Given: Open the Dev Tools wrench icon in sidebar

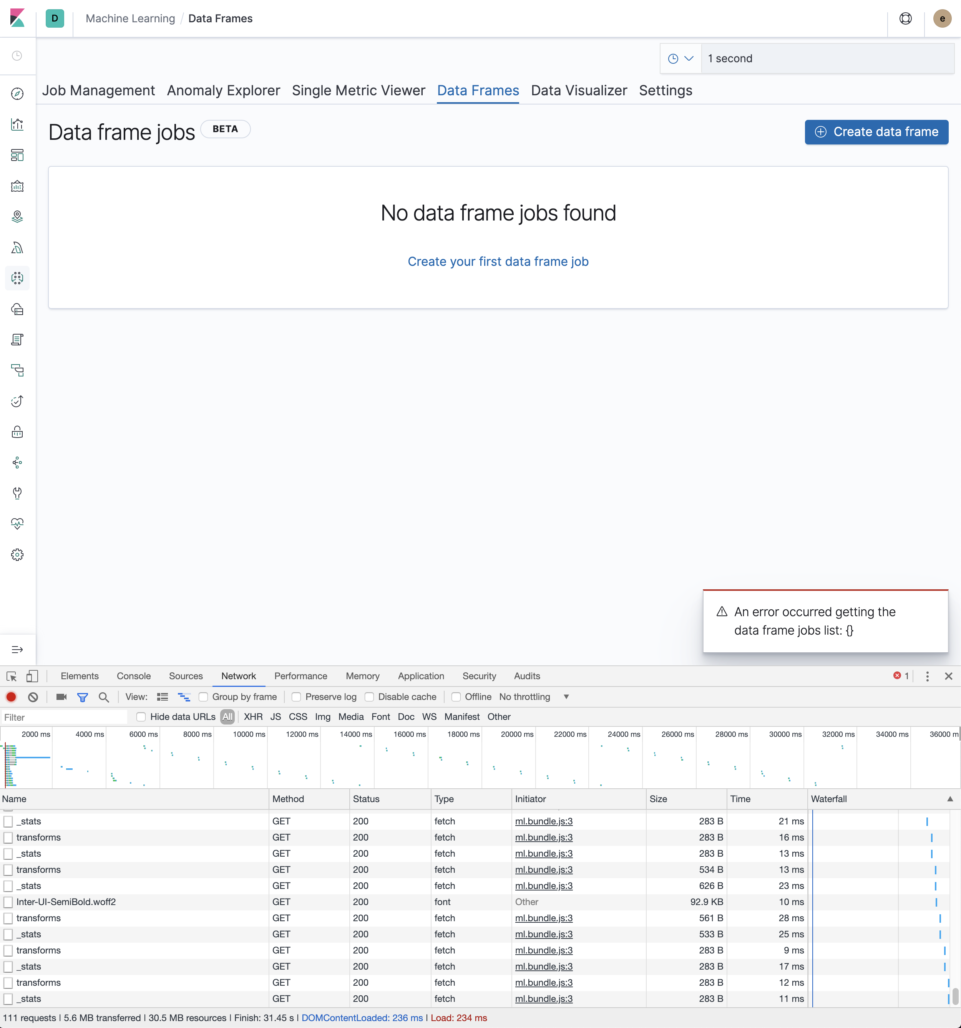Looking at the screenshot, I should 17,493.
